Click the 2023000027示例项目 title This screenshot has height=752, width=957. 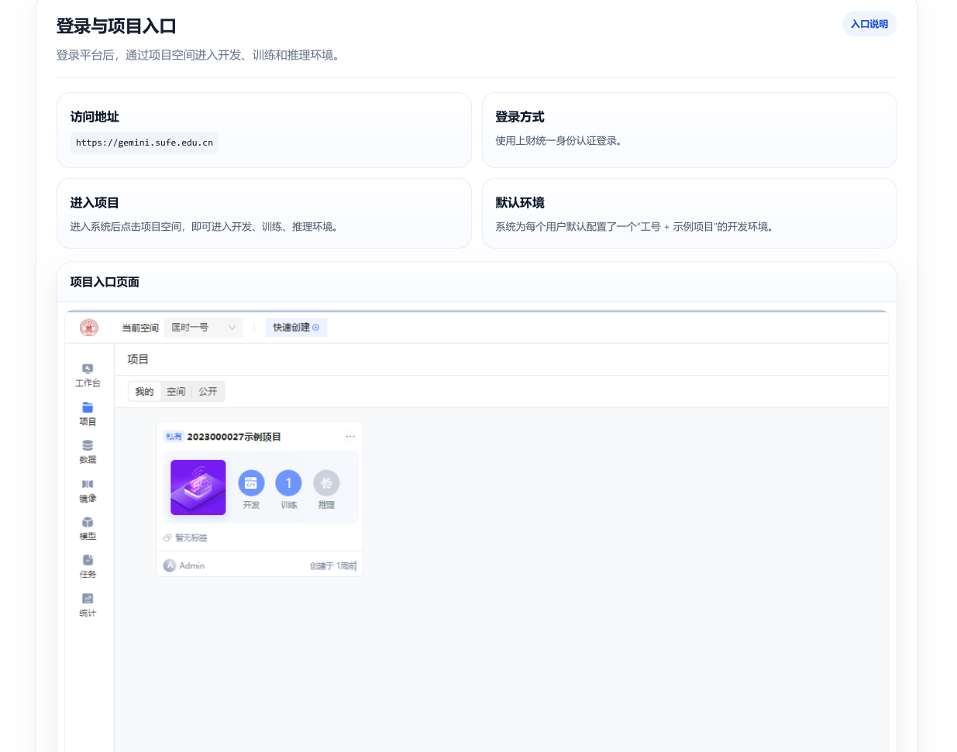(x=234, y=437)
